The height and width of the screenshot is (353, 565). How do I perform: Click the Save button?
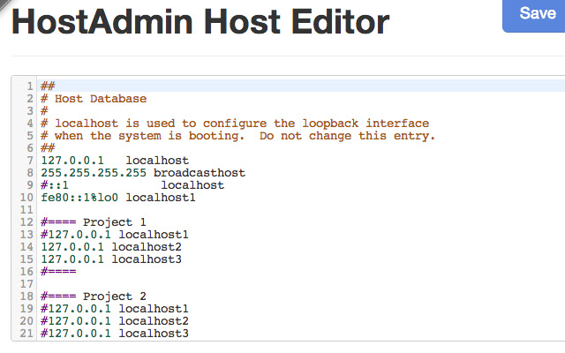[x=534, y=16]
